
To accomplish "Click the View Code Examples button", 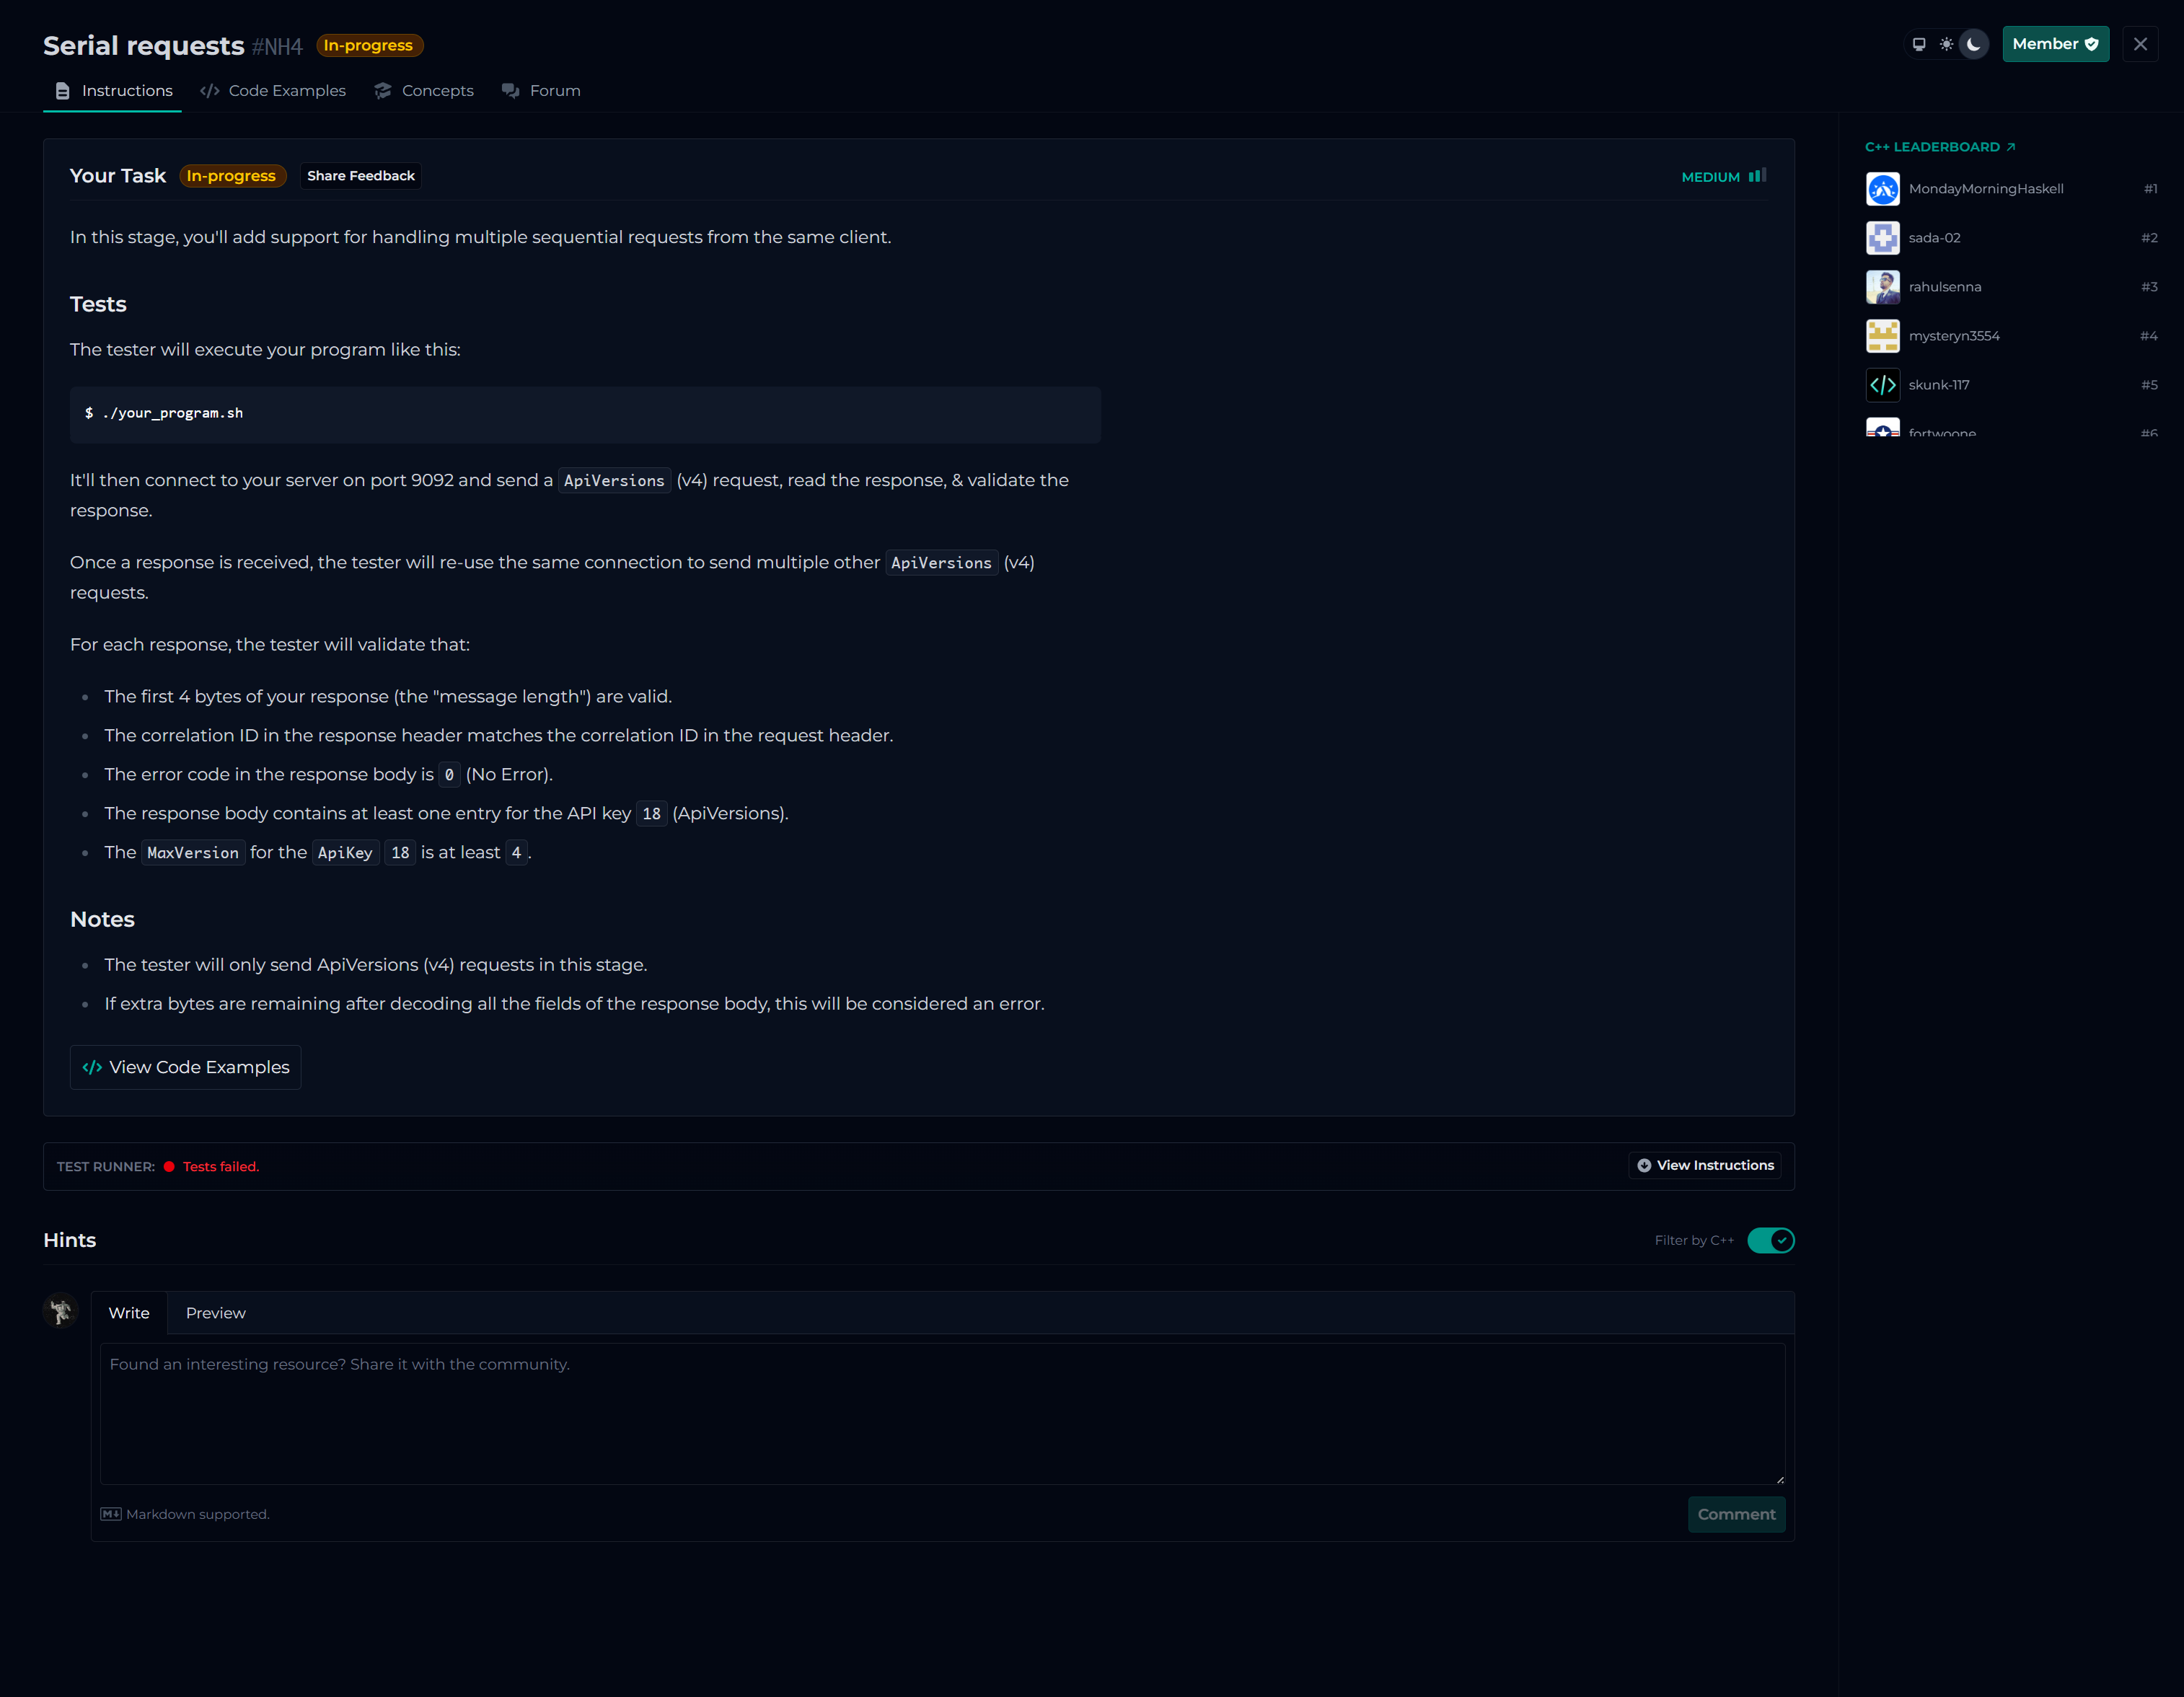I will [186, 1067].
